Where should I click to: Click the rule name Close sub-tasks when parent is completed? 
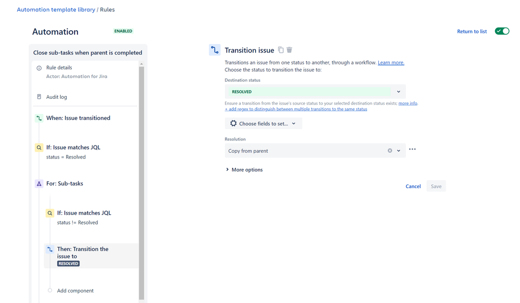click(87, 52)
